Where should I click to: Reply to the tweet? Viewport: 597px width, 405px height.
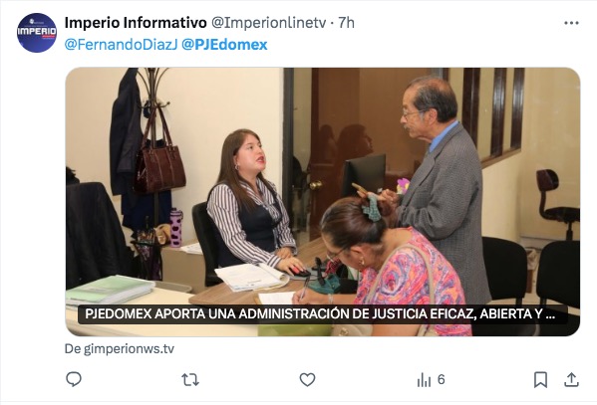pyautogui.click(x=74, y=379)
